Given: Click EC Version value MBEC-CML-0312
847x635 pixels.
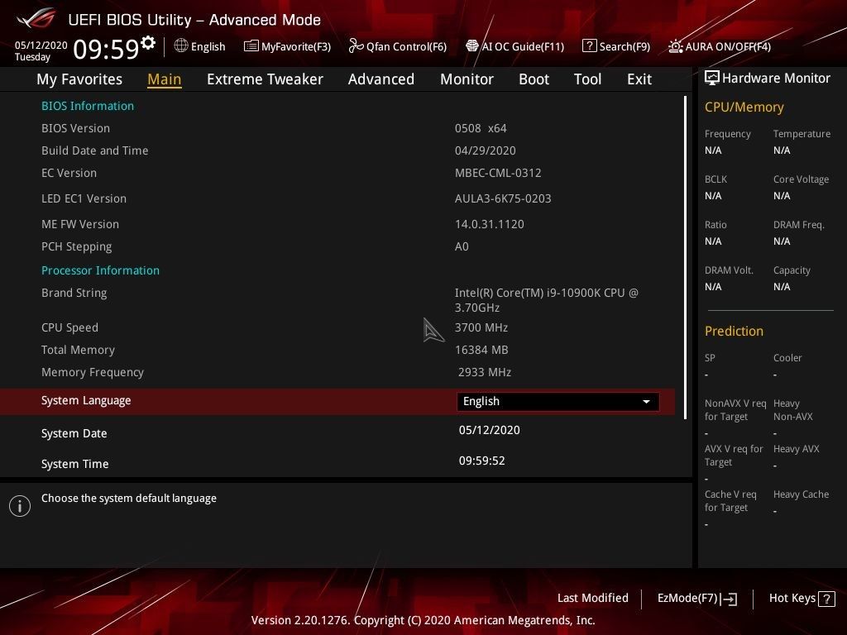Looking at the screenshot, I should 498,174.
